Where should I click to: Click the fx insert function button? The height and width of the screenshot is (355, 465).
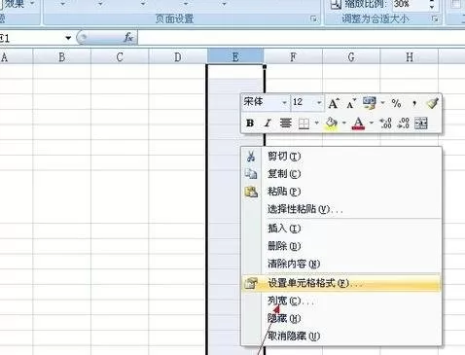[x=128, y=38]
